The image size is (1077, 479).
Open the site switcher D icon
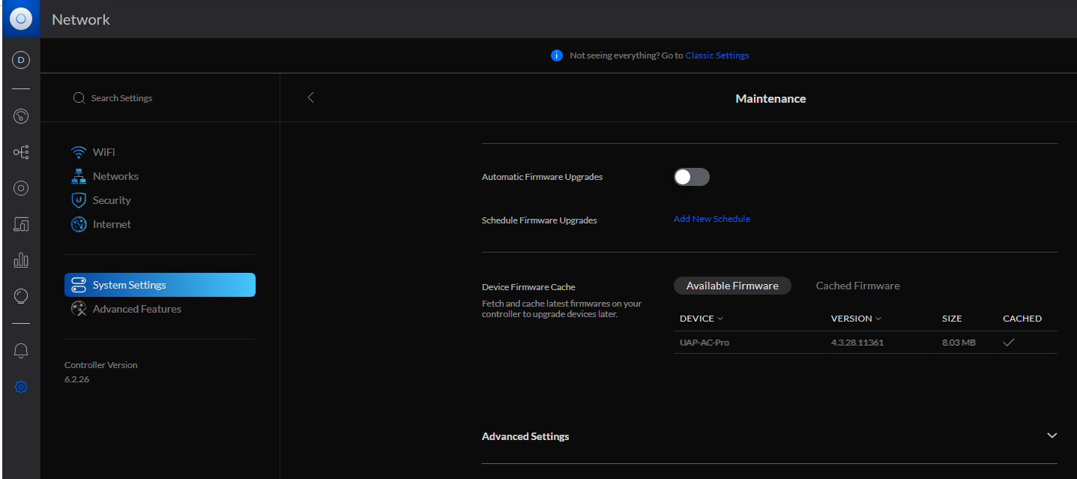pos(21,60)
